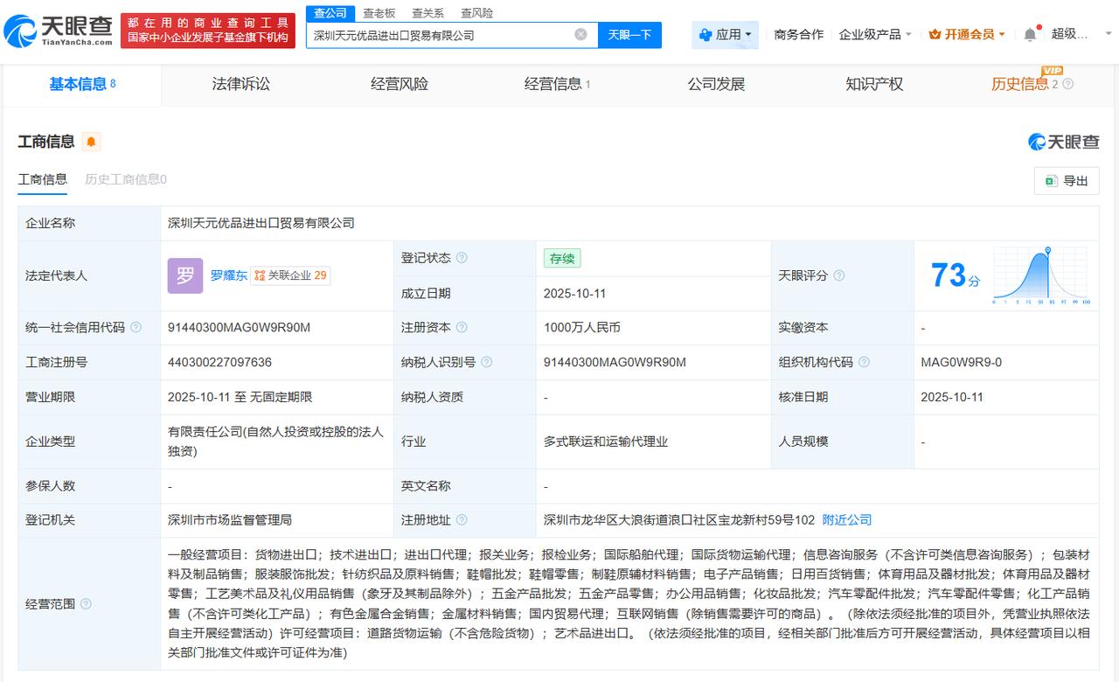Click the 导出 export button
This screenshot has height=682, width=1119.
(1067, 180)
